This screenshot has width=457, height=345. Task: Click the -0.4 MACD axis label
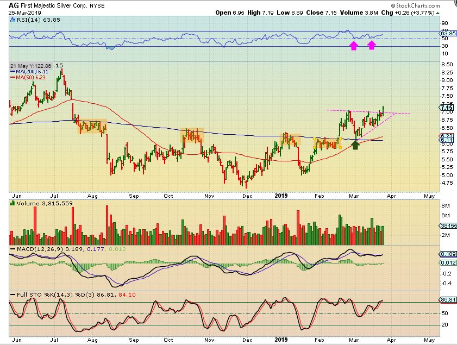(x=447, y=283)
